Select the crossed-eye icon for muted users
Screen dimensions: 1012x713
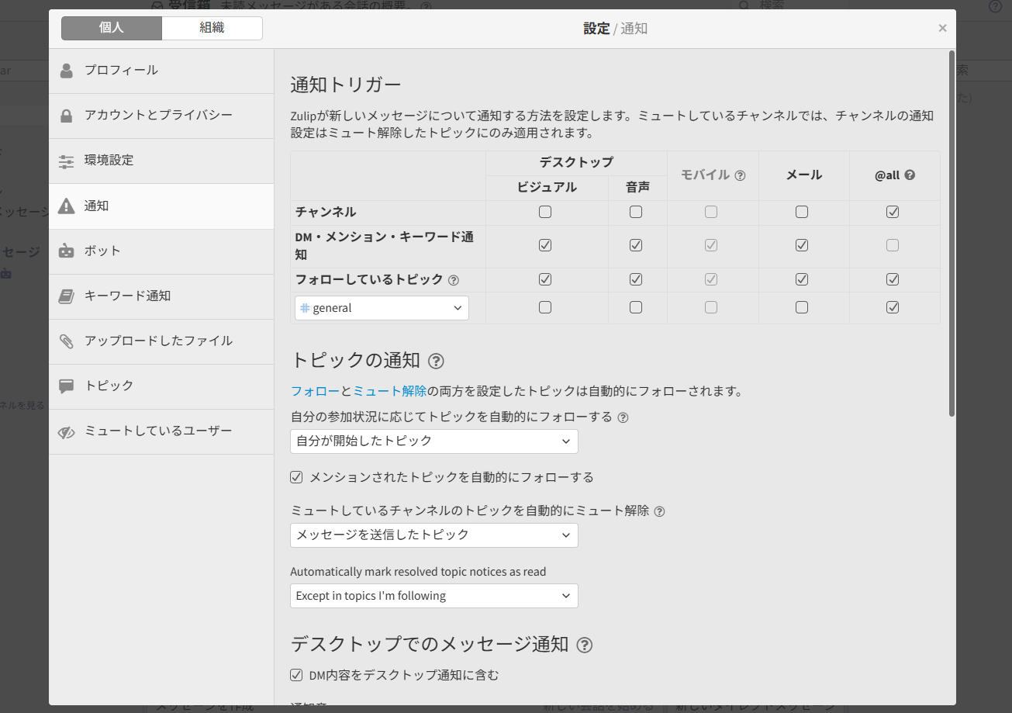pos(66,432)
